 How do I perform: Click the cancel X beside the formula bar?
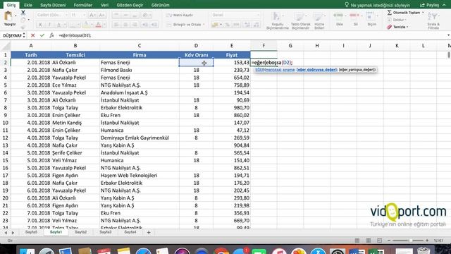[33, 35]
